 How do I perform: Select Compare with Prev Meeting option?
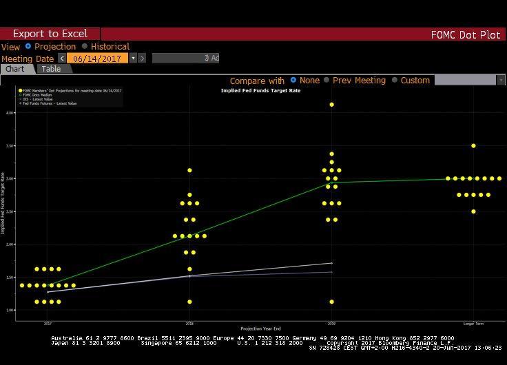click(x=327, y=80)
